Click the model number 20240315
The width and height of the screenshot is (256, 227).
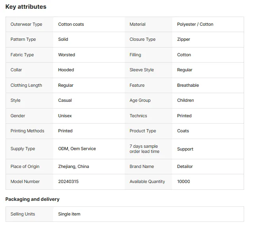click(68, 181)
